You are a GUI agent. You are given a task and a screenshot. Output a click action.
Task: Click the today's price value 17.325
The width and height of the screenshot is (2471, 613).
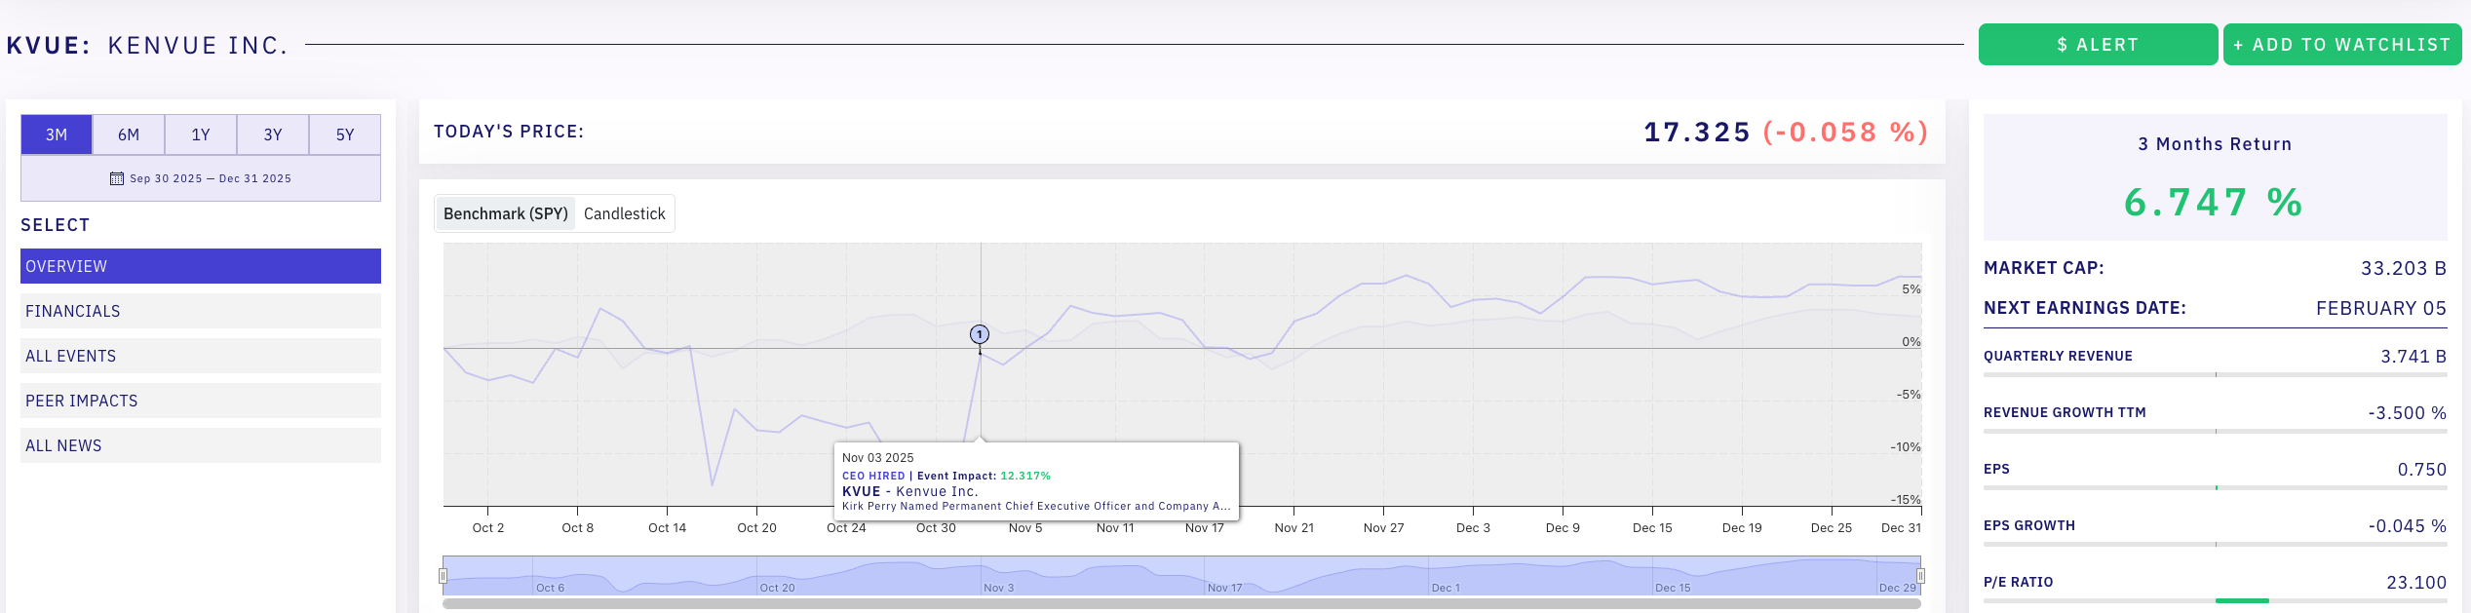pos(1697,133)
